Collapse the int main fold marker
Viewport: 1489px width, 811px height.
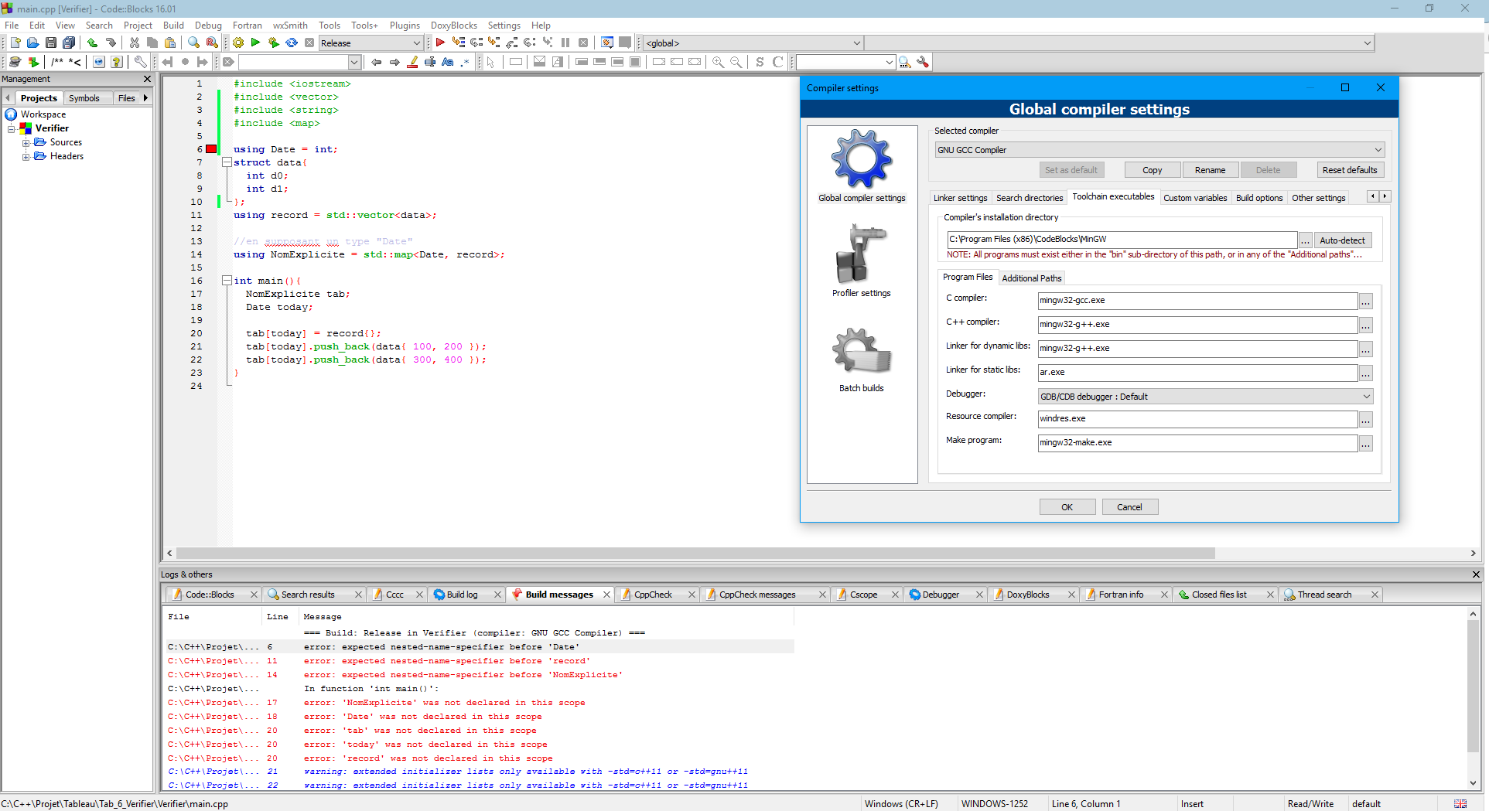pos(227,281)
